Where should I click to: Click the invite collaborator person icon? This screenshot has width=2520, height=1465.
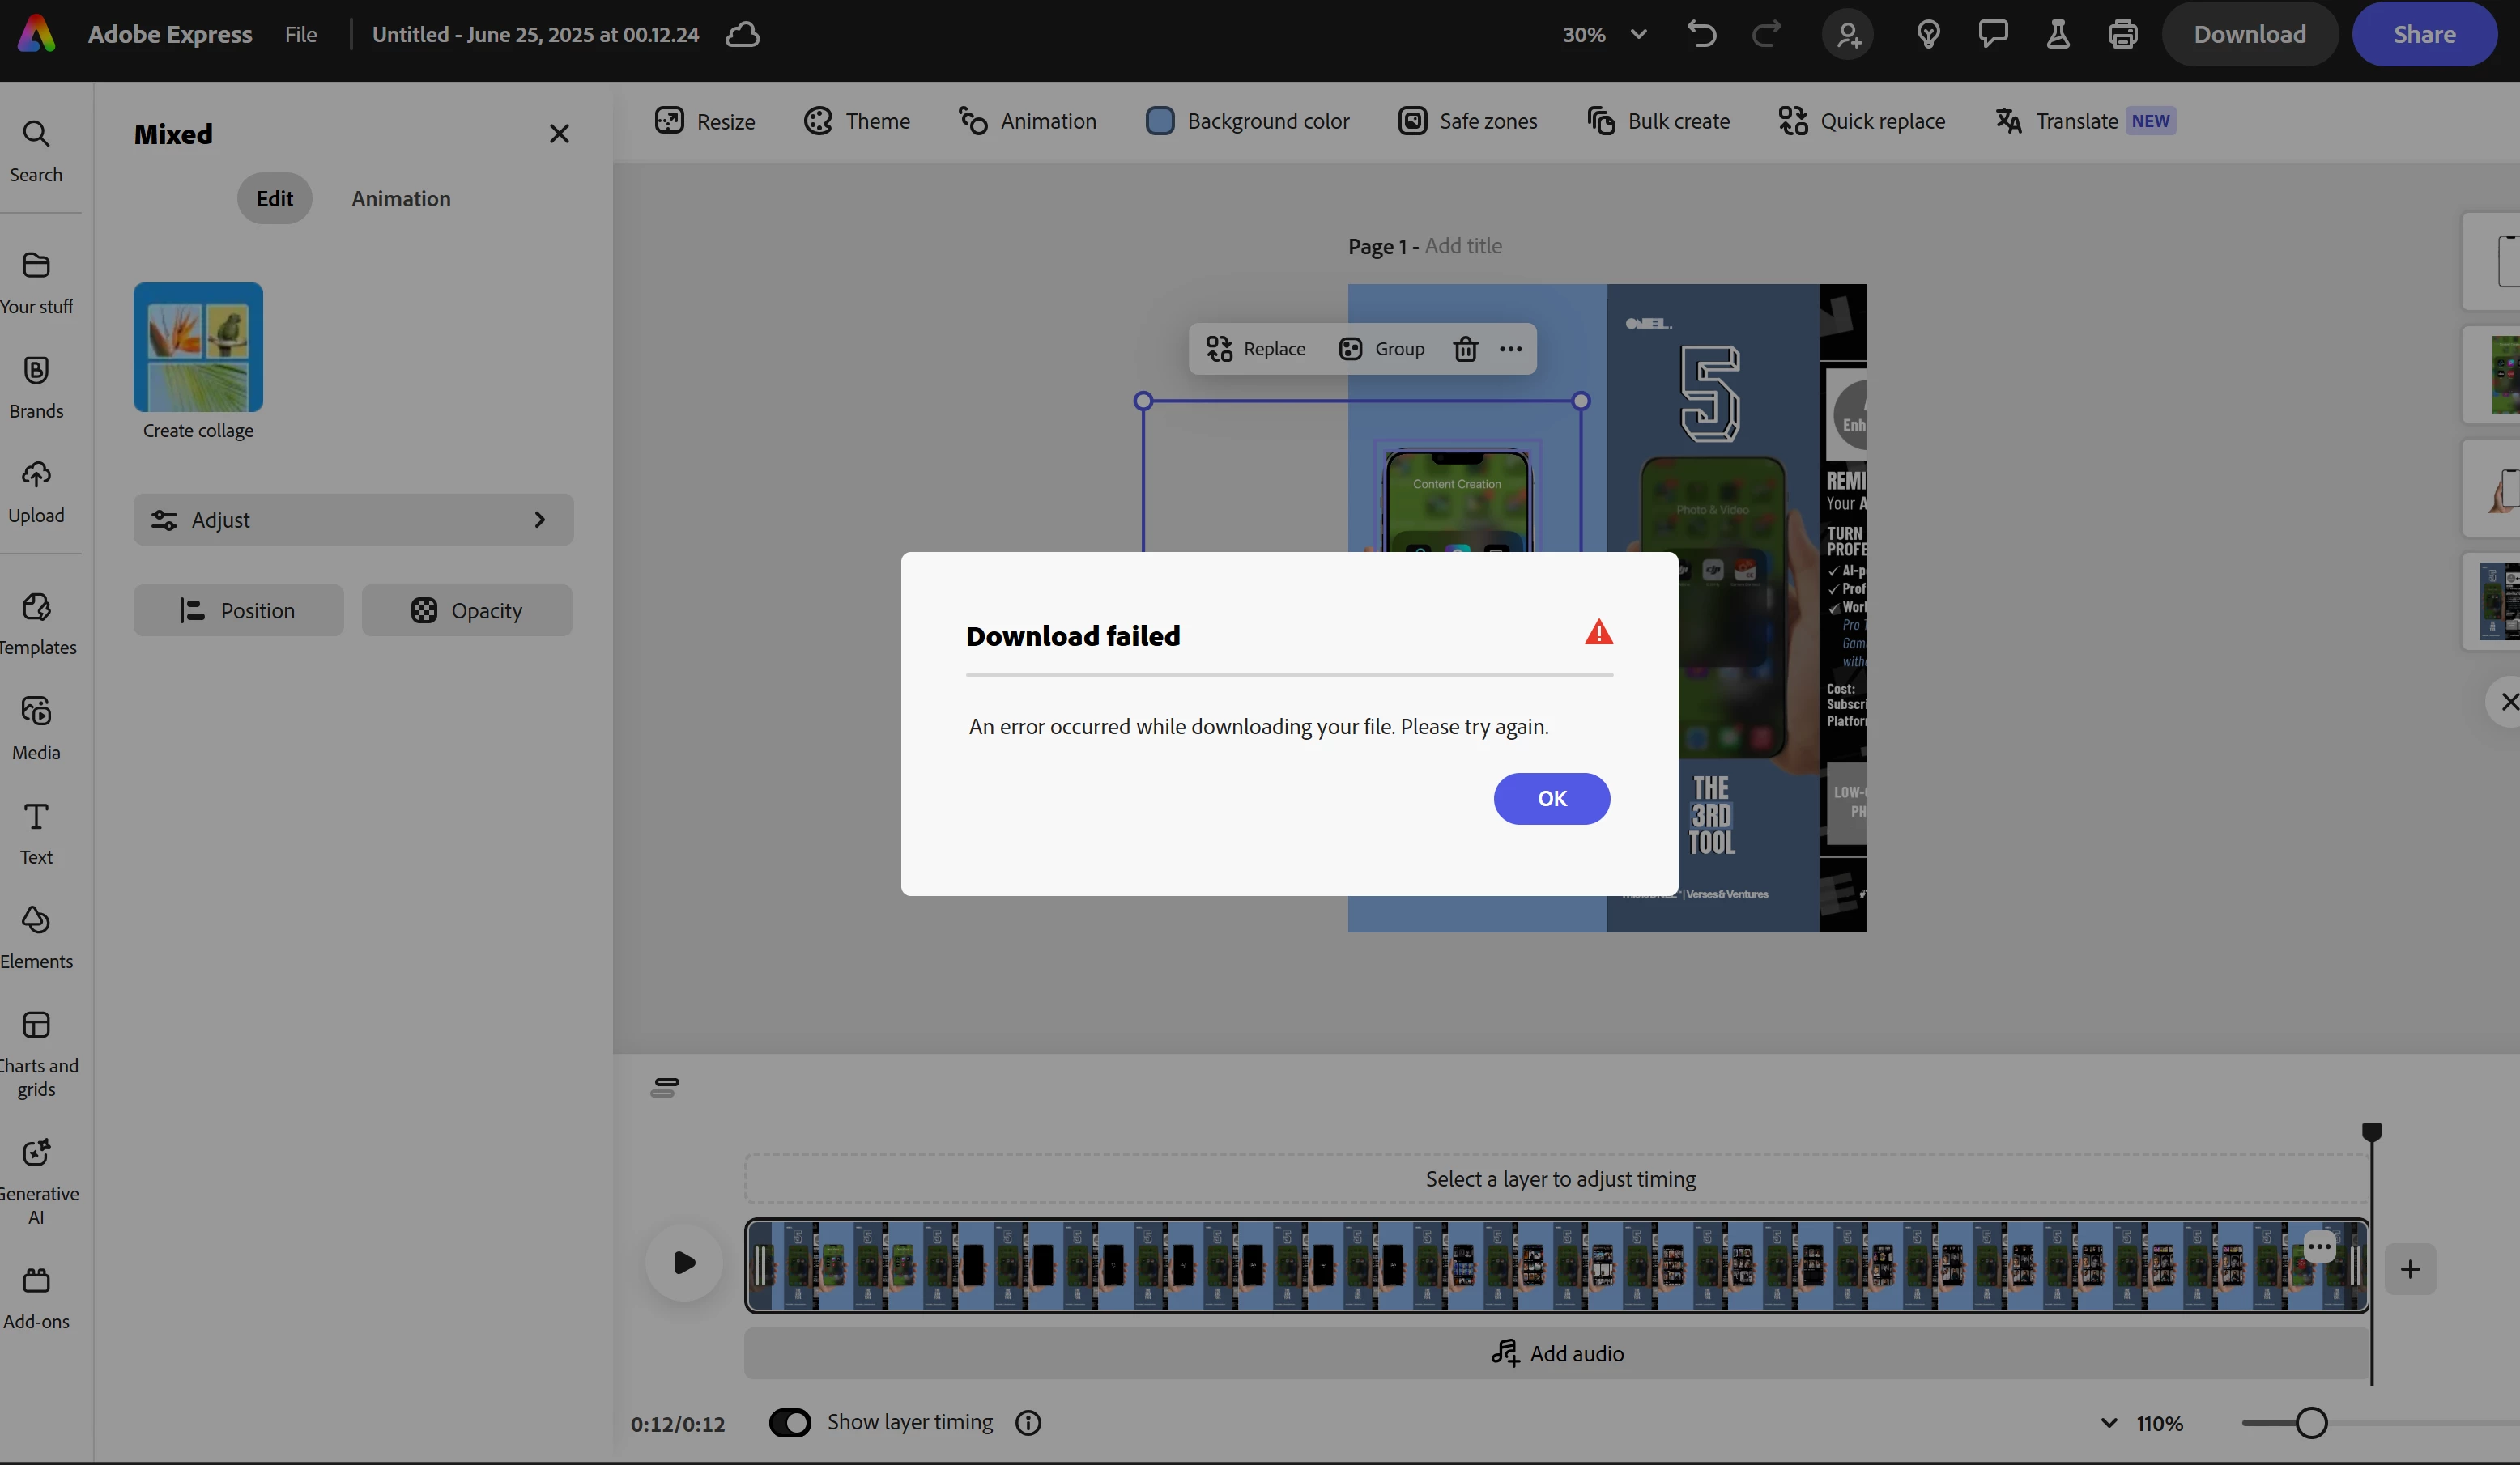coord(1848,35)
